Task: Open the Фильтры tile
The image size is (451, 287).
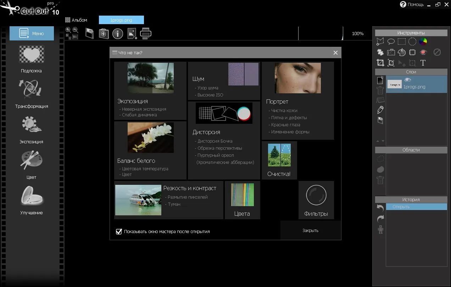Action: click(316, 200)
